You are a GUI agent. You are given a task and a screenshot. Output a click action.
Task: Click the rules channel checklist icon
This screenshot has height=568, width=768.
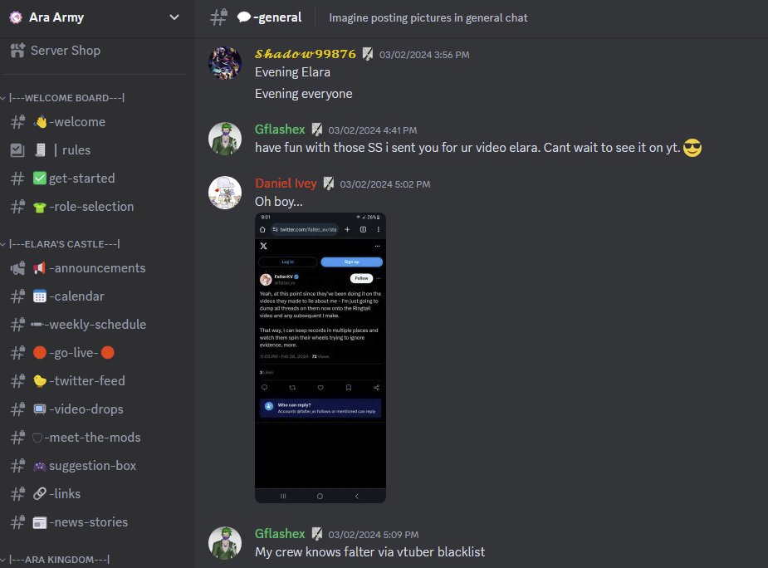coord(17,150)
